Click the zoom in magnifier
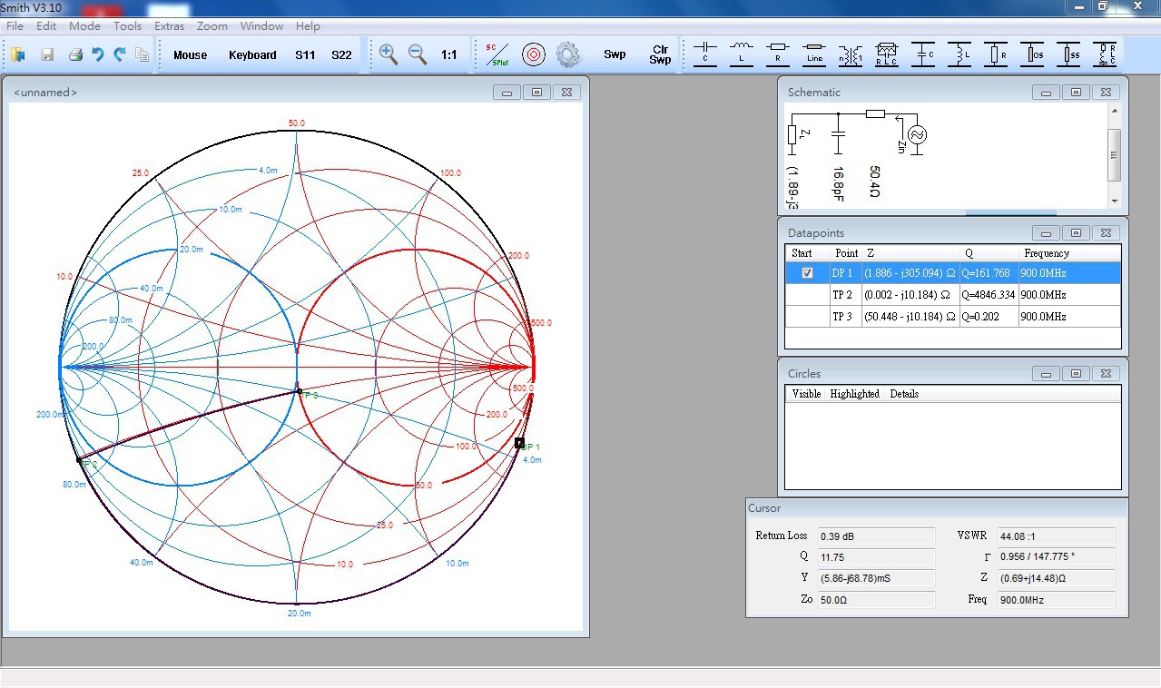The height and width of the screenshot is (688, 1161). pos(389,54)
